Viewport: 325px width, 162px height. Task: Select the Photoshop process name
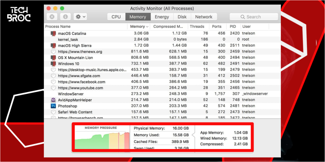[67, 106]
